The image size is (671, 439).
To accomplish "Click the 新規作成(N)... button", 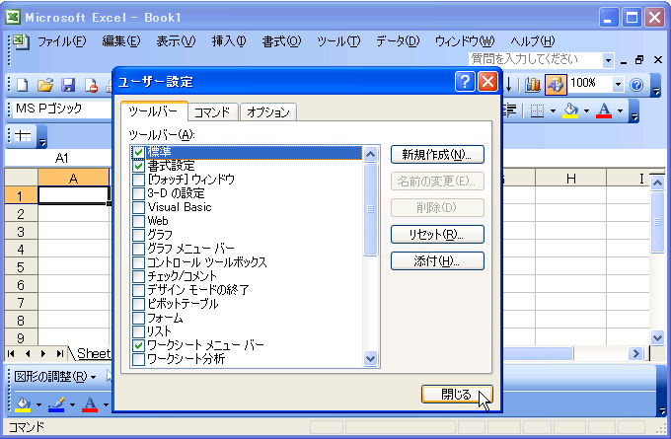I will point(437,155).
